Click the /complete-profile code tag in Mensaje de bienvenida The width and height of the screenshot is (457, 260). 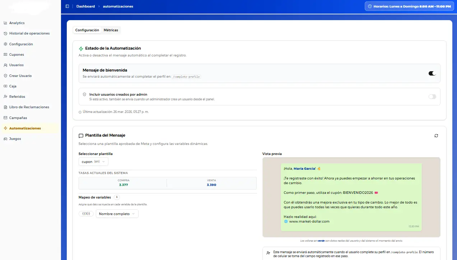click(x=186, y=77)
